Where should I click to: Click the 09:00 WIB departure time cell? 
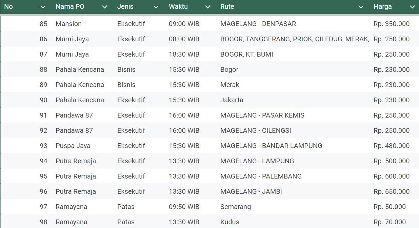184,24
